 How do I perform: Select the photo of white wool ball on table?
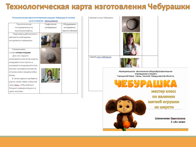coord(51,56)
